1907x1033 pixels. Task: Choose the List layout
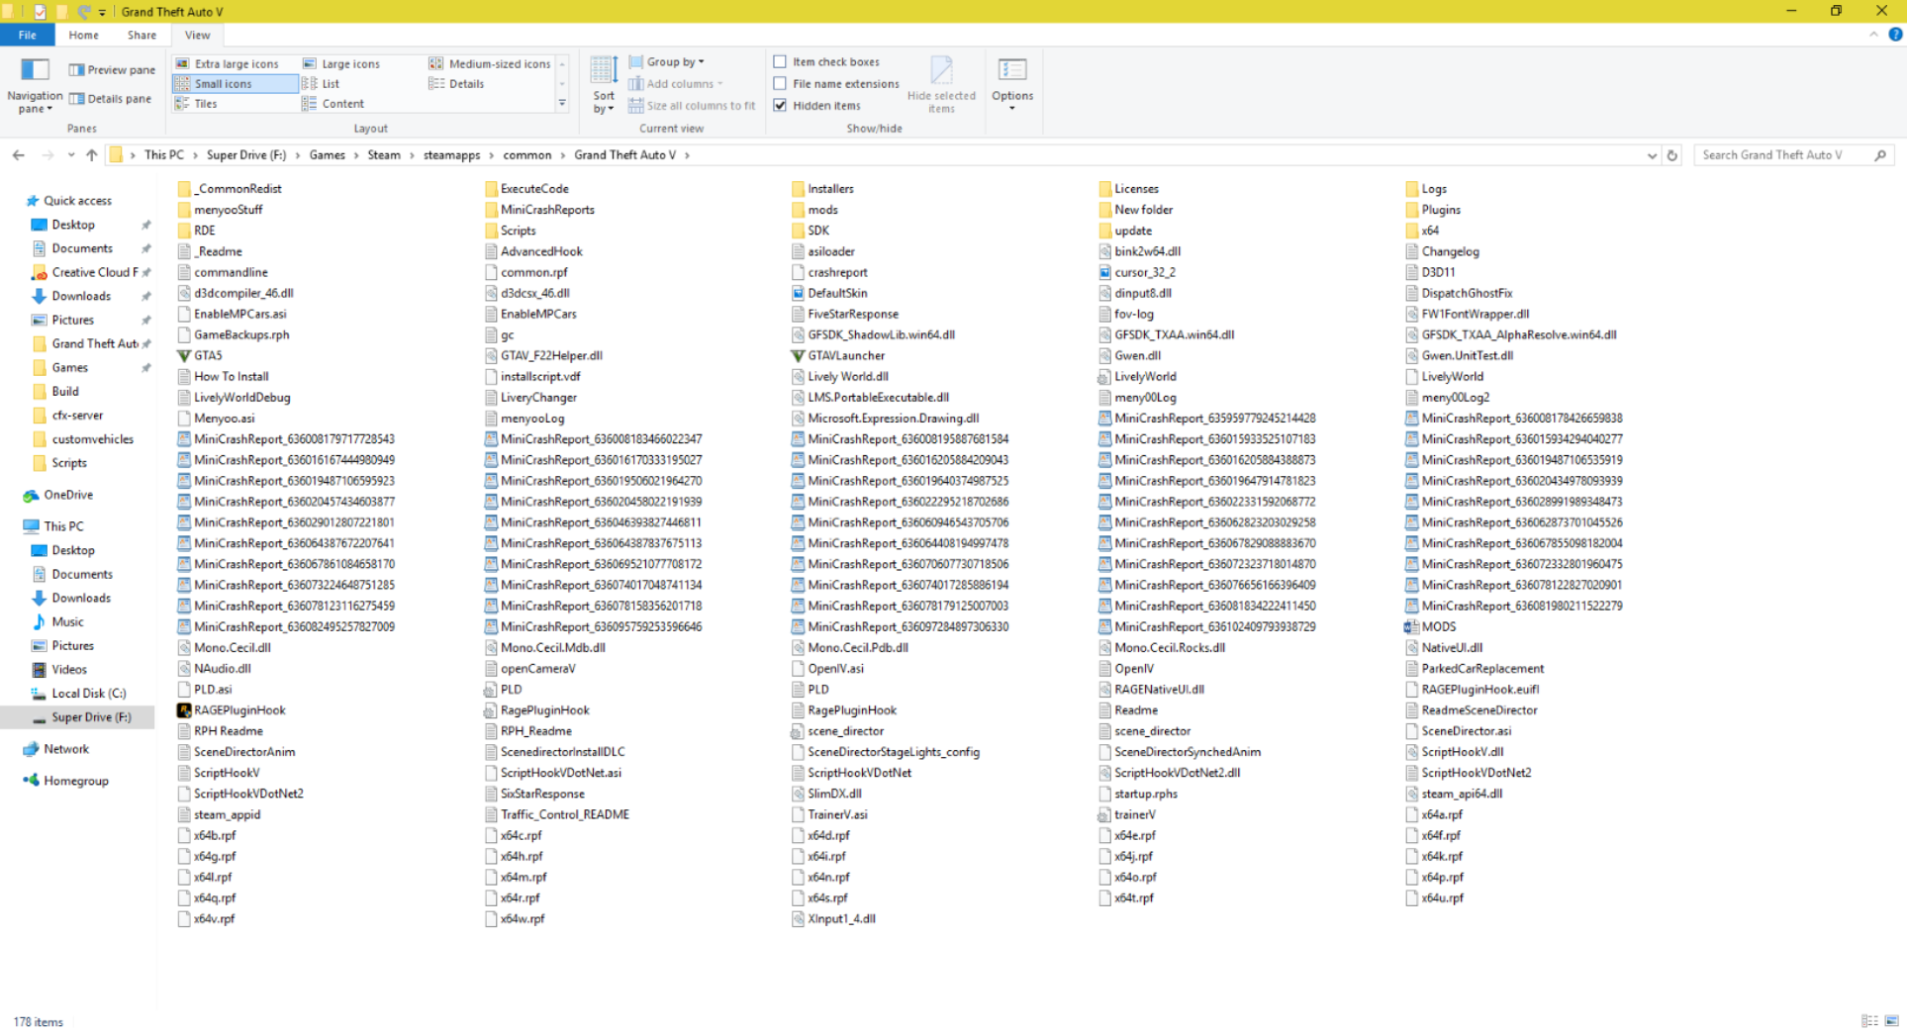[x=322, y=84]
